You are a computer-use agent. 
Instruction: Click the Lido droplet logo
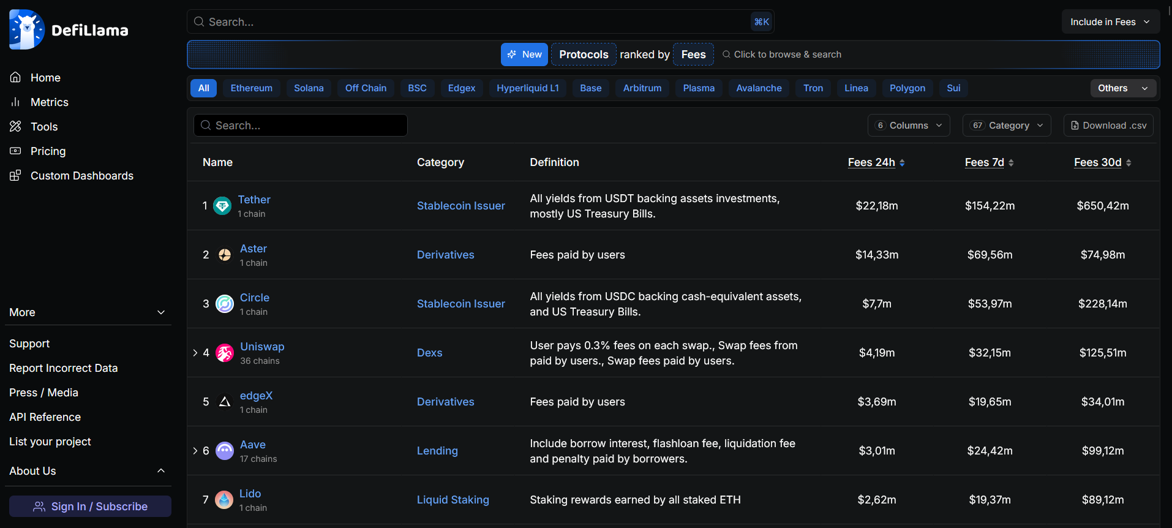224,500
